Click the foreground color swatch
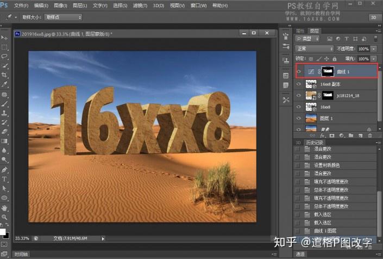The height and width of the screenshot is (259, 383). pyautogui.click(x=2, y=232)
